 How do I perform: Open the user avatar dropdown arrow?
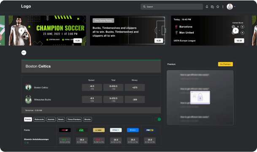pos(235,7)
